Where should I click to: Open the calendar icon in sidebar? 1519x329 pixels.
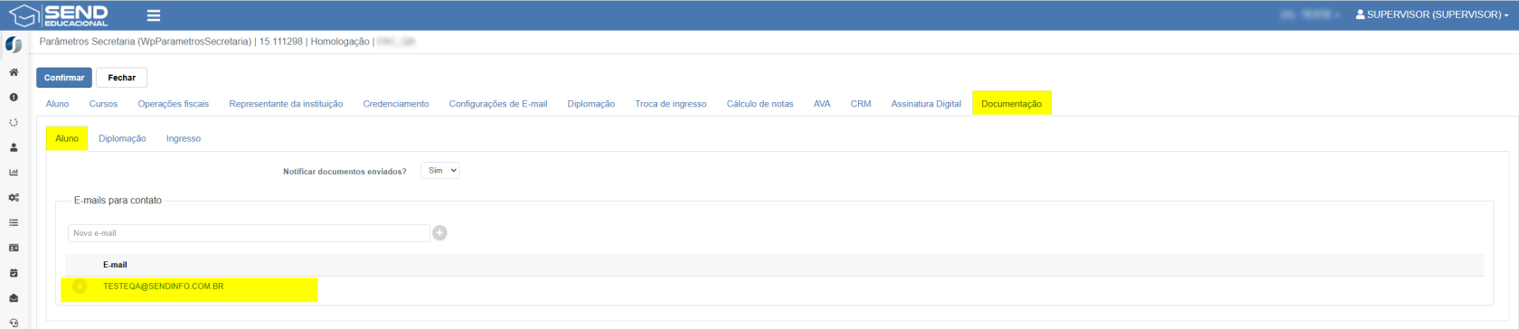14,273
